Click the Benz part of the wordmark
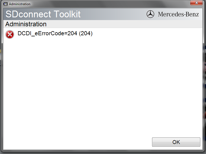This screenshot has height=154, width=206. point(192,14)
